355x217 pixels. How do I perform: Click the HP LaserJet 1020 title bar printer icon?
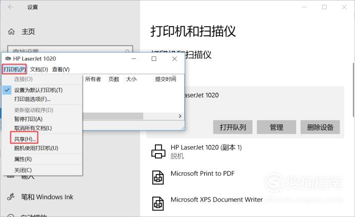coord(8,59)
